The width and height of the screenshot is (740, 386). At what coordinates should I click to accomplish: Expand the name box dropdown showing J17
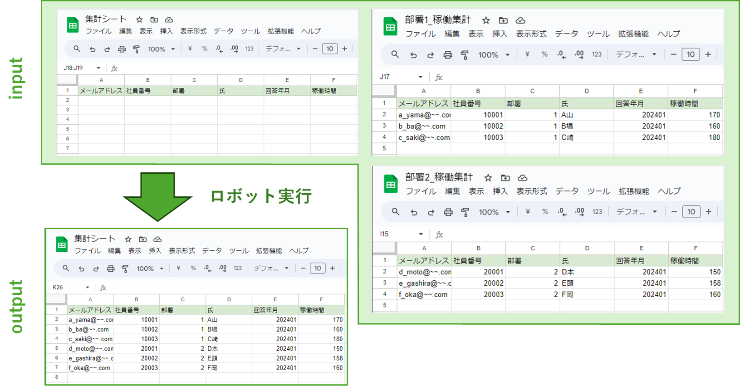tap(420, 77)
